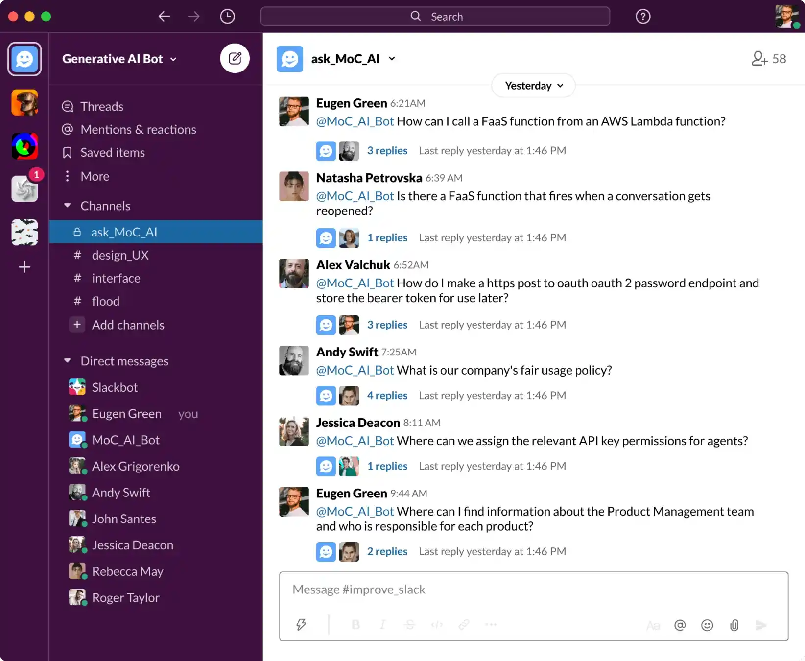Viewport: 805px width, 661px height.
Task: Click the send message arrow icon
Action: [761, 625]
